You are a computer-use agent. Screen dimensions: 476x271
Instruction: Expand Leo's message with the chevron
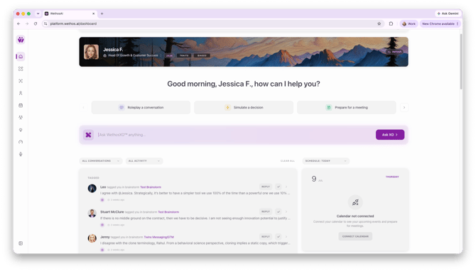286,187
